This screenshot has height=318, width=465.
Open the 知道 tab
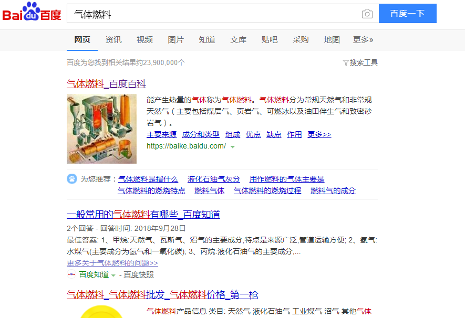tap(207, 40)
